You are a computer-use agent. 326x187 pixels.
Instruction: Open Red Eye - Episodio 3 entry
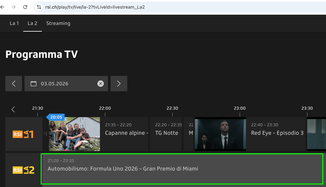coord(276,134)
